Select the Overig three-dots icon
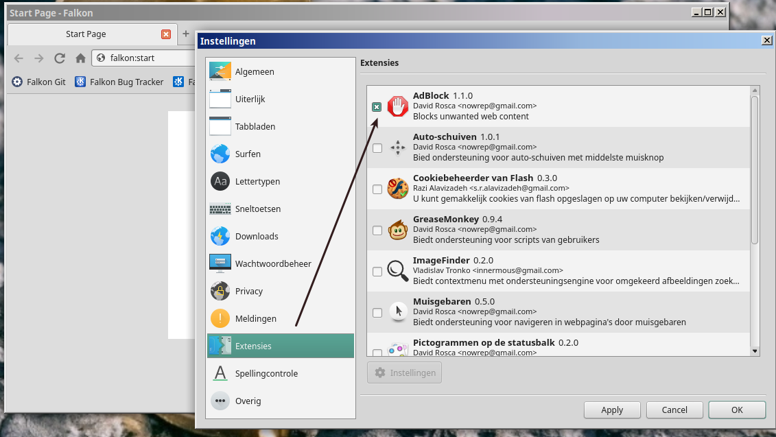The height and width of the screenshot is (437, 776). pyautogui.click(x=220, y=401)
